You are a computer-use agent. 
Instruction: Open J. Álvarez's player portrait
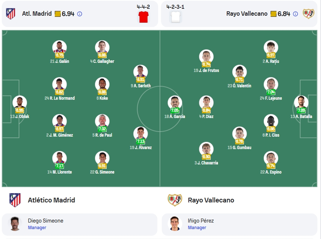coord(141,133)
